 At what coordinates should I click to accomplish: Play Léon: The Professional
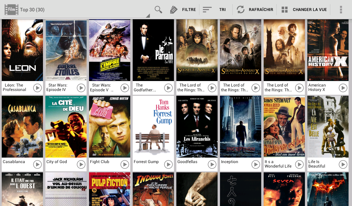click(37, 88)
